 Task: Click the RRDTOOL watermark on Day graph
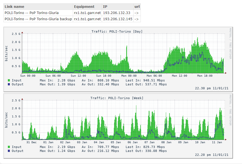230,44
